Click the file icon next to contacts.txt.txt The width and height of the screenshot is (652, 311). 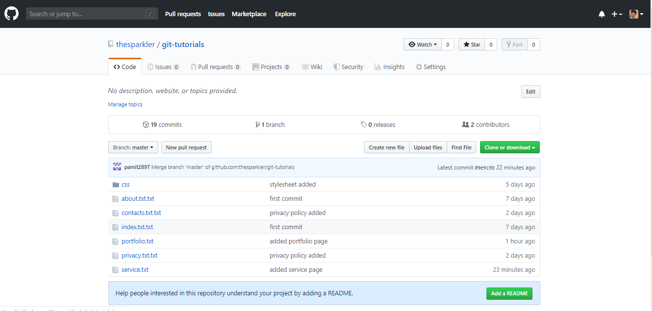[116, 213]
